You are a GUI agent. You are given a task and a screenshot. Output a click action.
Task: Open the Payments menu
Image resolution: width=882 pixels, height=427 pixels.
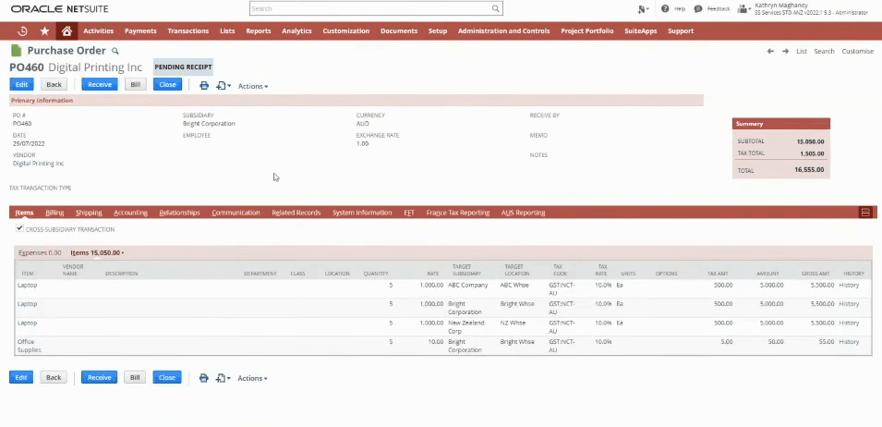[140, 30]
